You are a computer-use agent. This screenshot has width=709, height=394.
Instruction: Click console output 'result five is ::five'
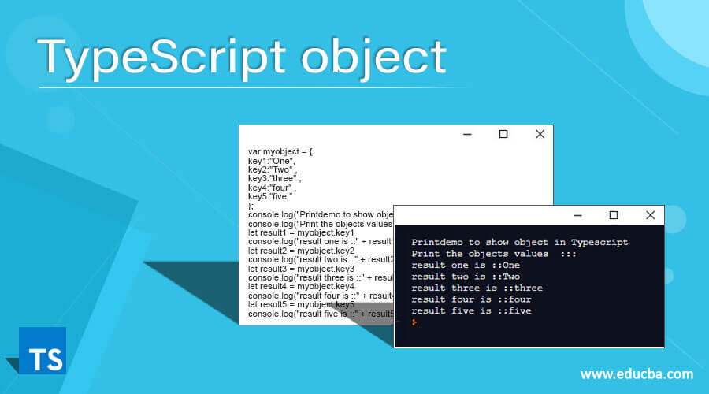click(x=471, y=310)
